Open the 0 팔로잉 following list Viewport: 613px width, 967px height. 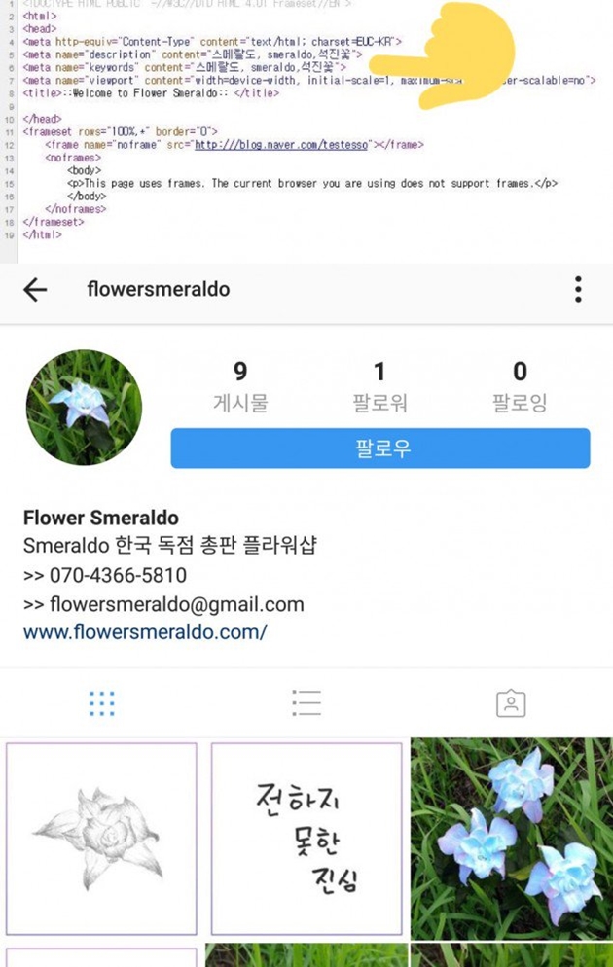pos(520,386)
